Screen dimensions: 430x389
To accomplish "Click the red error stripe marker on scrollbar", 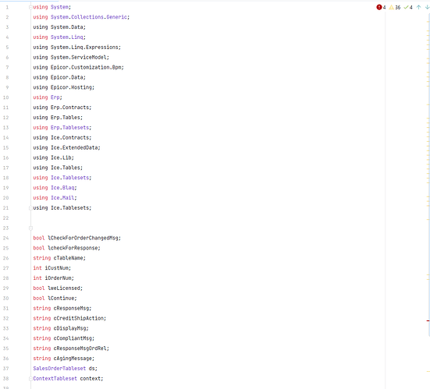I will pyautogui.click(x=428, y=320).
